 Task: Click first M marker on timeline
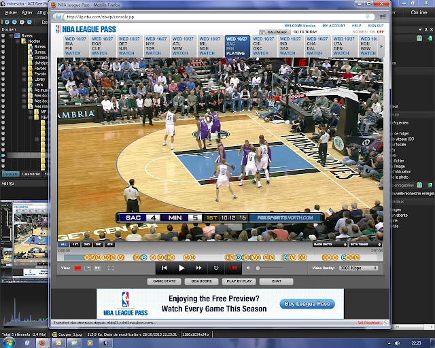tap(88, 258)
